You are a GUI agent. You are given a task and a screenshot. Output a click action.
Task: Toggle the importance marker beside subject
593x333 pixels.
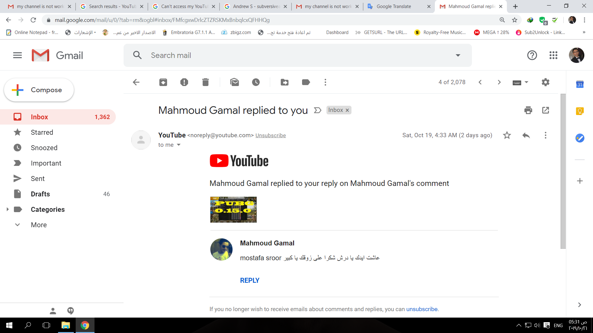click(x=318, y=110)
